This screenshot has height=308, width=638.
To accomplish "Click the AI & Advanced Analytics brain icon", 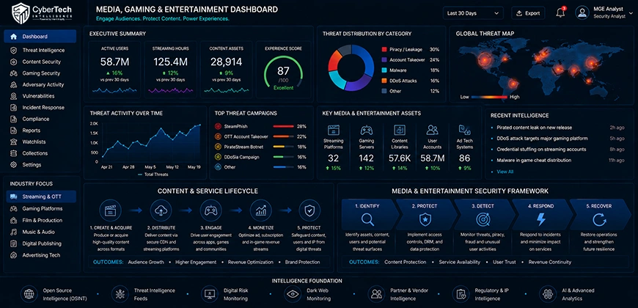I will pyautogui.click(x=547, y=294).
